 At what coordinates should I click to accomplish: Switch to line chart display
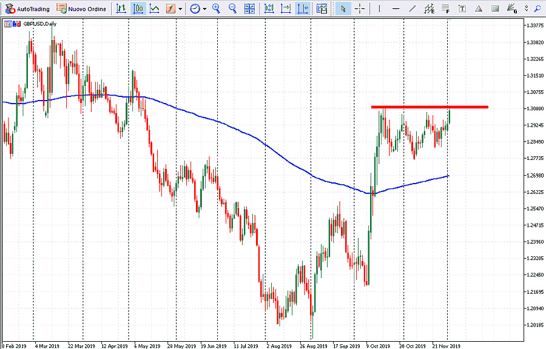click(x=155, y=8)
